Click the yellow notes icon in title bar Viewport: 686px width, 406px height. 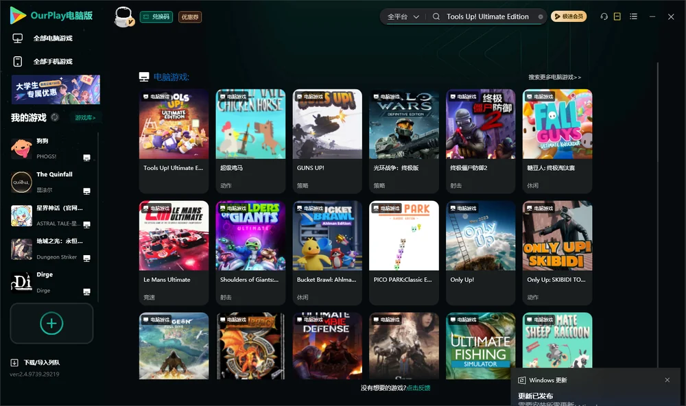pos(617,16)
